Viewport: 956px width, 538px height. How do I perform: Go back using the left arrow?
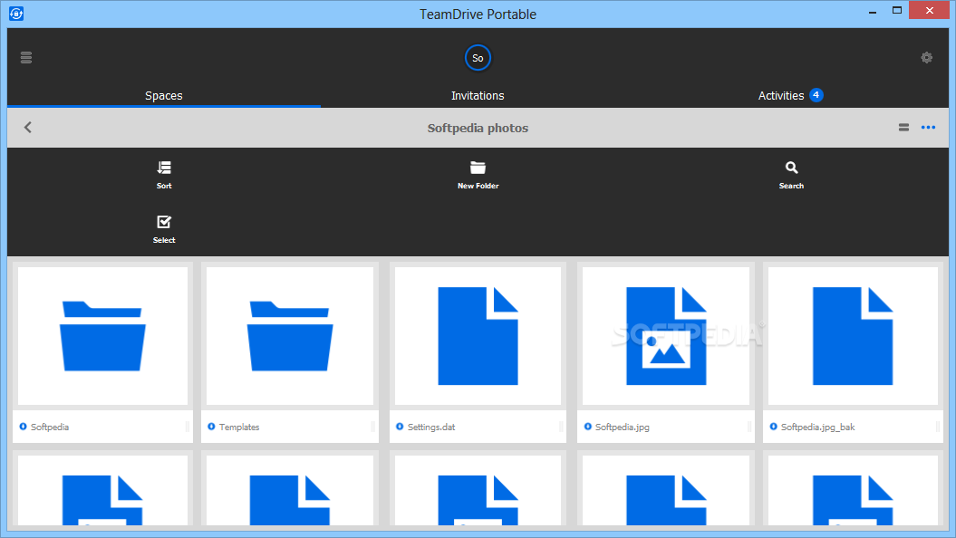(27, 128)
